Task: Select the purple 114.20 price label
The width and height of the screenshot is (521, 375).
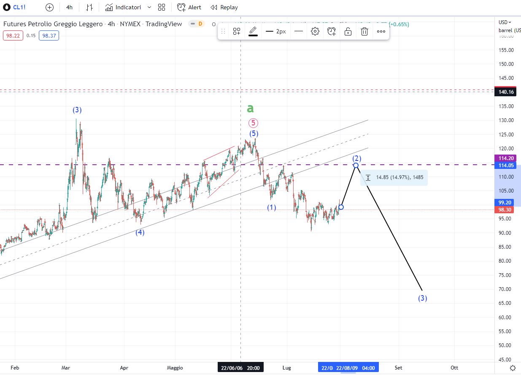Action: click(505, 158)
